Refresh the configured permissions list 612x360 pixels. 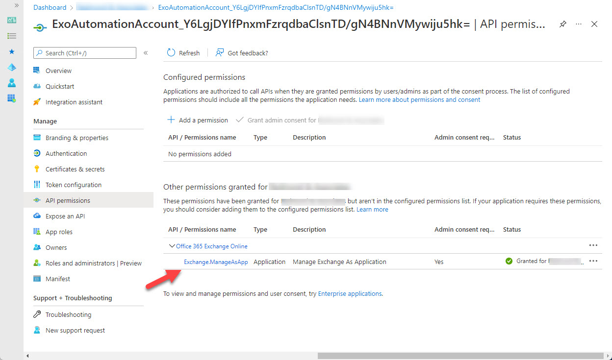coord(183,52)
